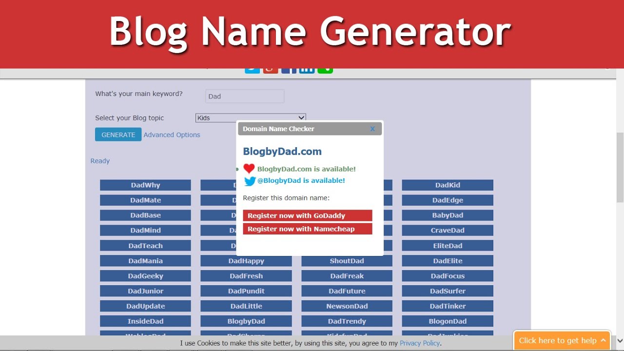624x351 pixels.
Task: Click the GENERATE button
Action: (118, 135)
